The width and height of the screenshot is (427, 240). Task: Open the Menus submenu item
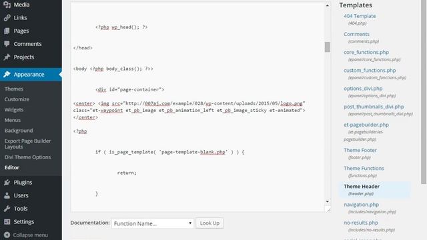(x=13, y=120)
